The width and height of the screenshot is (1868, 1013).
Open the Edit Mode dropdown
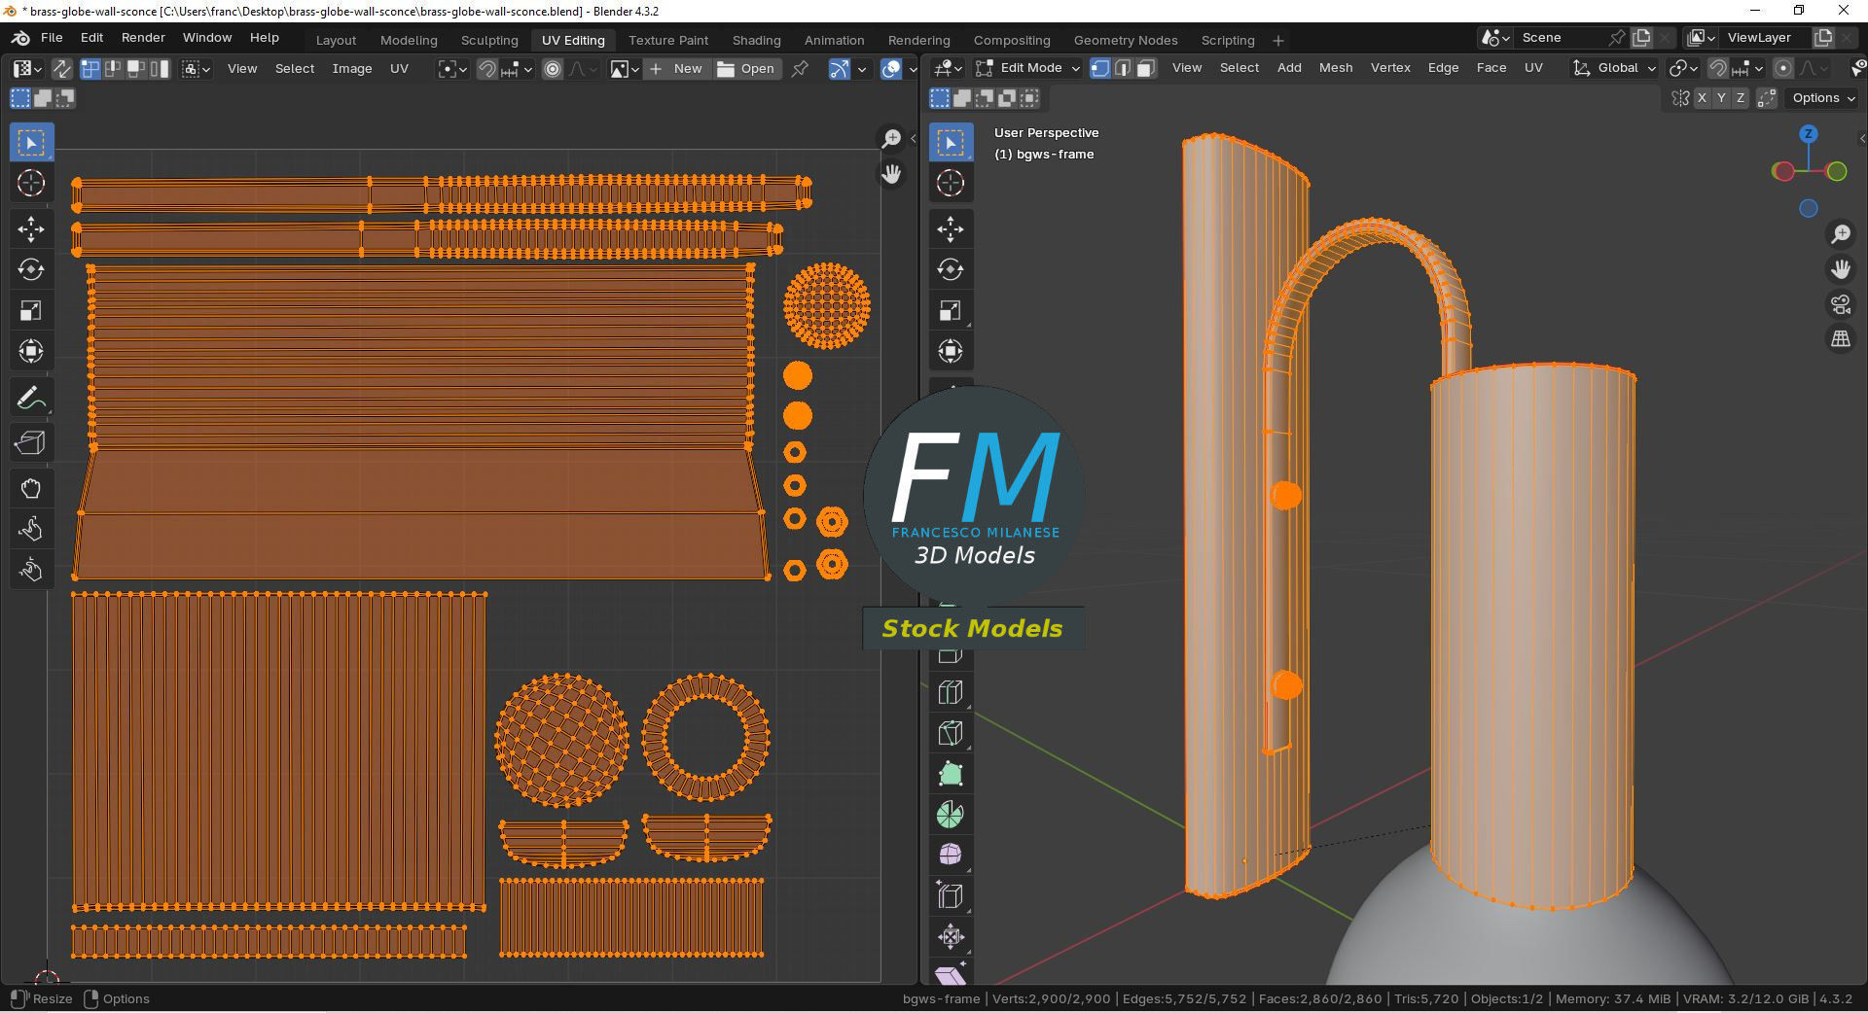1028,68
